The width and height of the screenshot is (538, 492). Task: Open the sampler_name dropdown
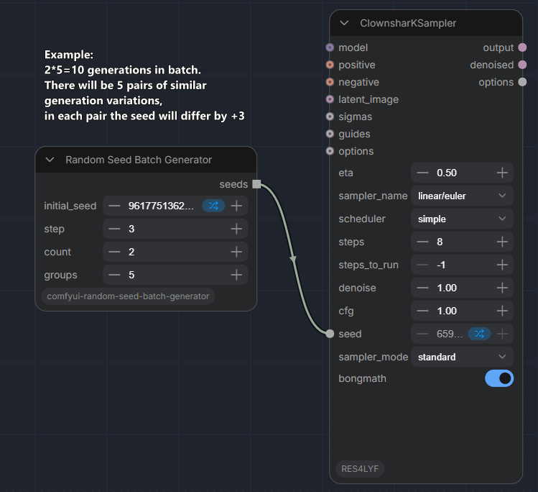[462, 196]
